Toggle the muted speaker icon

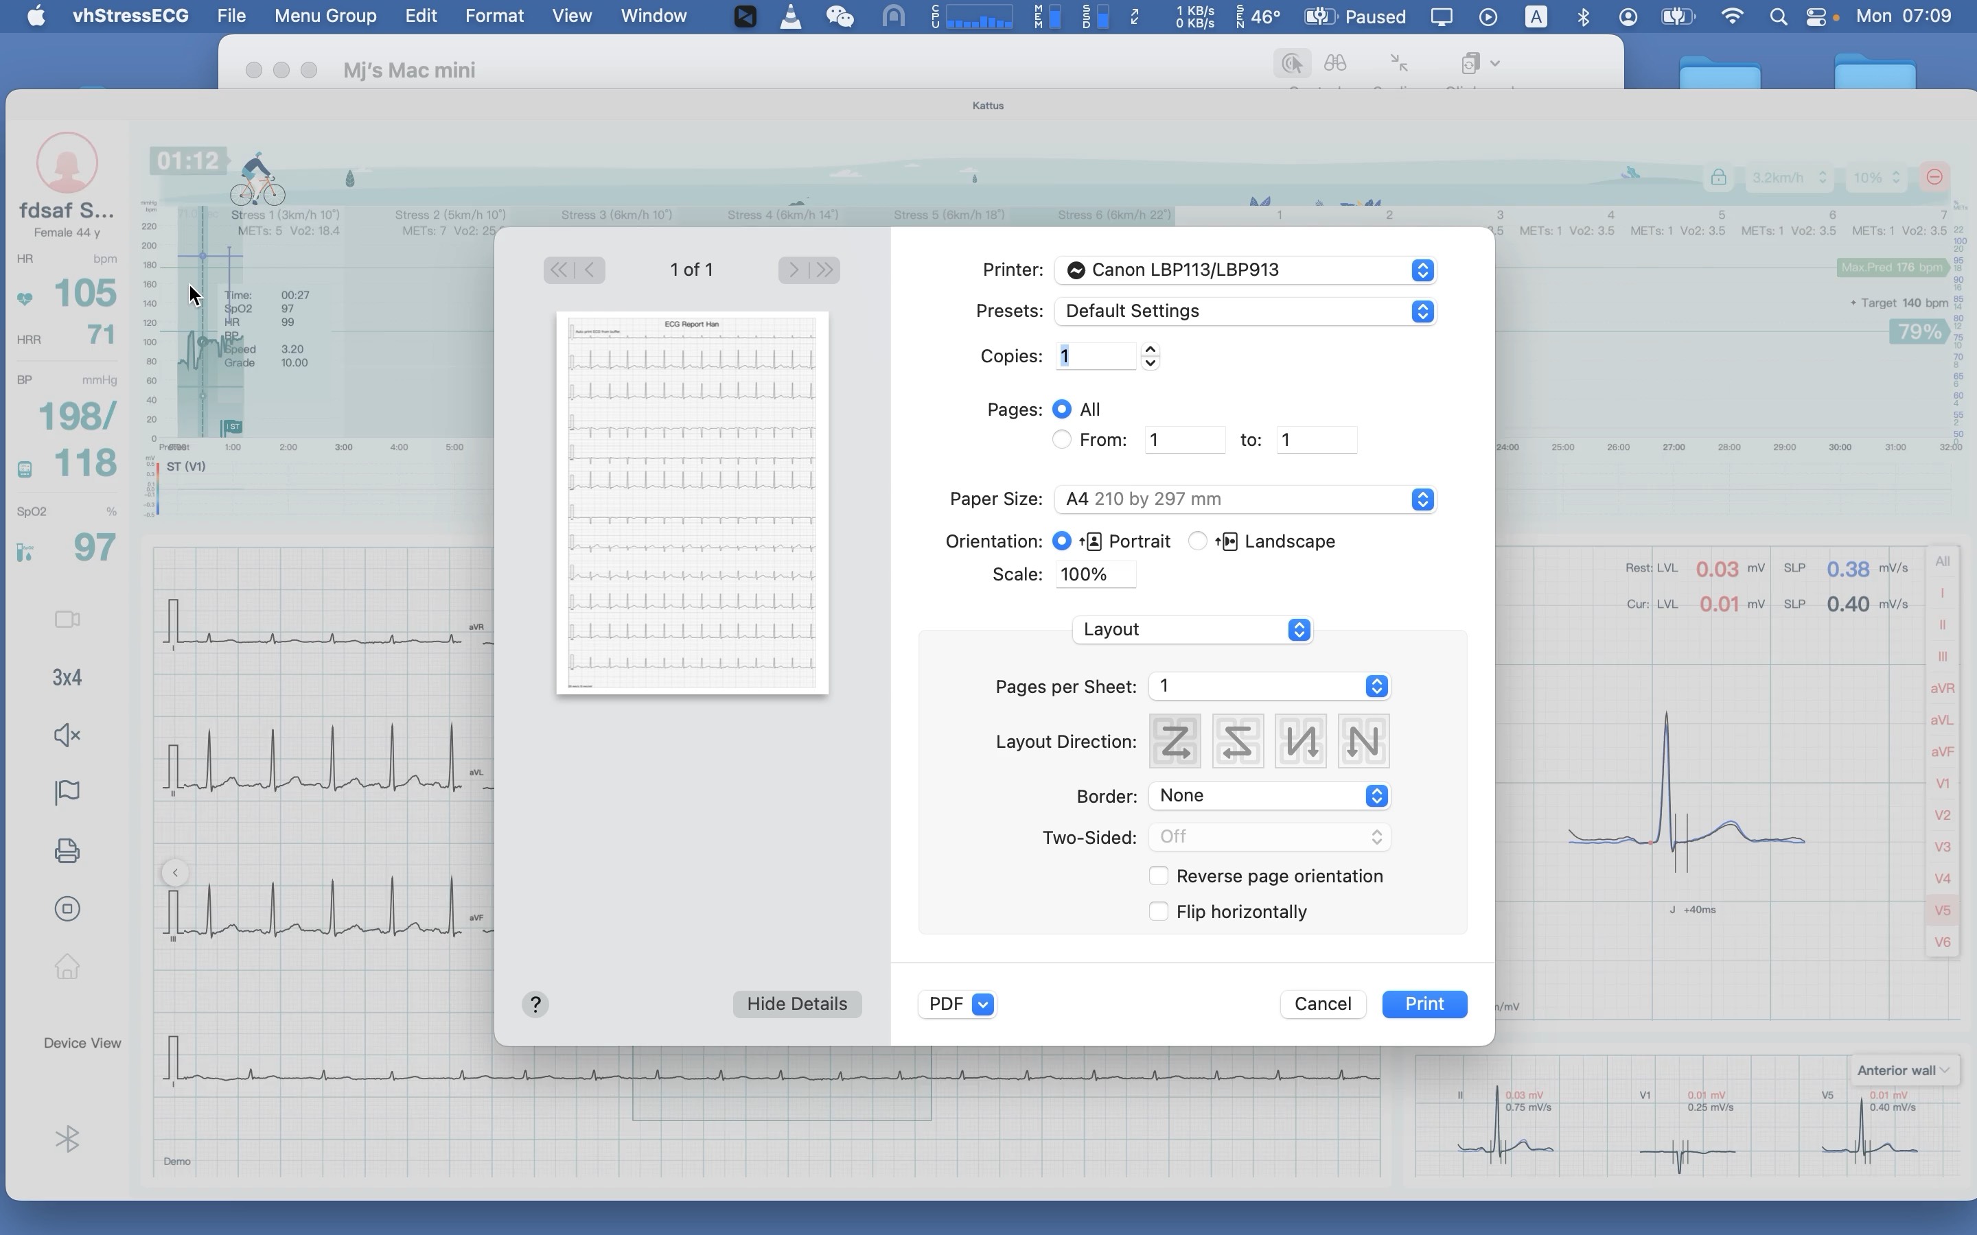pyautogui.click(x=67, y=735)
